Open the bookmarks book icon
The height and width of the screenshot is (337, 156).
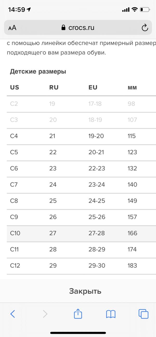tap(111, 314)
